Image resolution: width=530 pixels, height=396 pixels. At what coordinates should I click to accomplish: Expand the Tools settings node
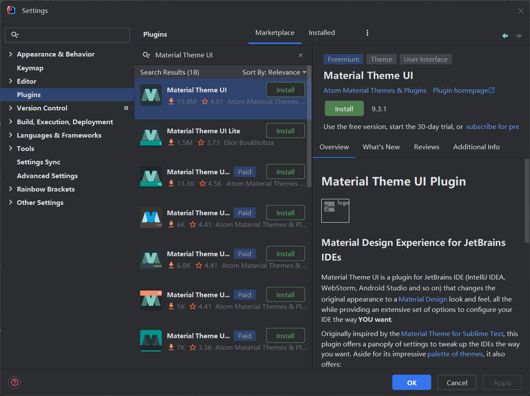[11, 149]
